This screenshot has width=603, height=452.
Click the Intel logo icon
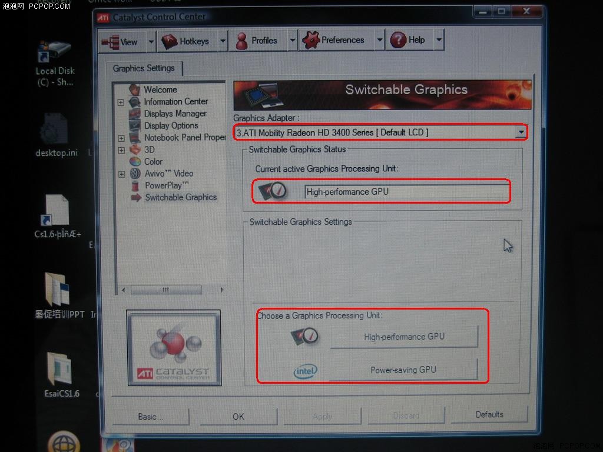click(306, 371)
